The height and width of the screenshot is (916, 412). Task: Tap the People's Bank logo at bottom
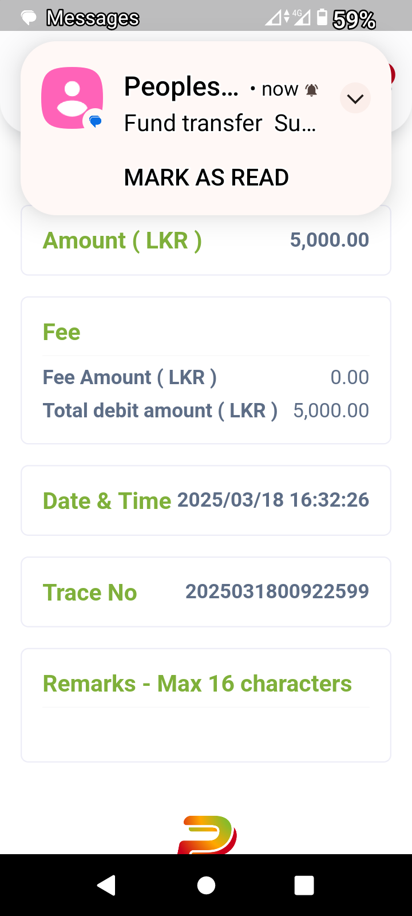pos(207,835)
